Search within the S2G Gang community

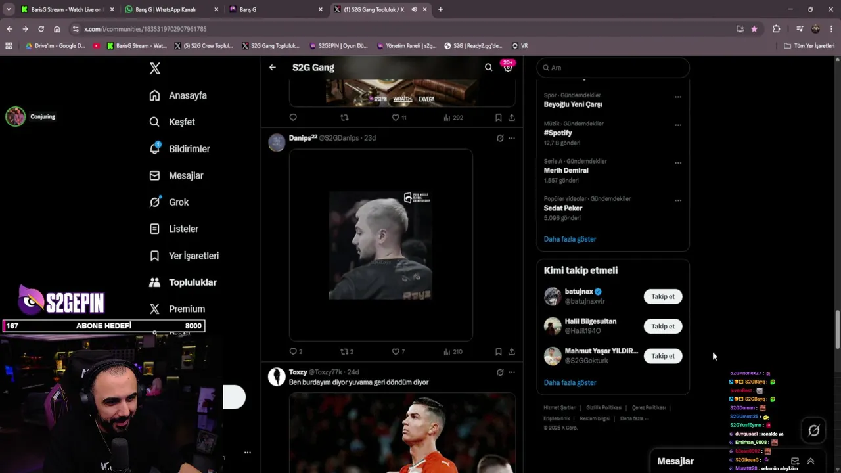[x=488, y=67]
